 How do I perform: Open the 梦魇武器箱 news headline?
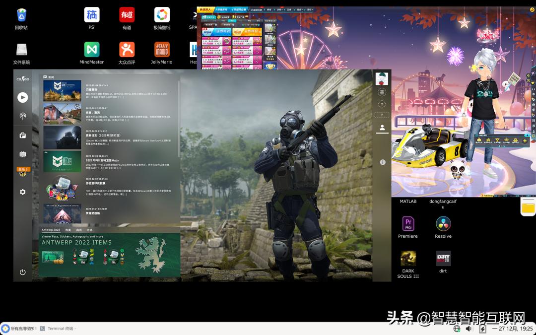point(93,213)
